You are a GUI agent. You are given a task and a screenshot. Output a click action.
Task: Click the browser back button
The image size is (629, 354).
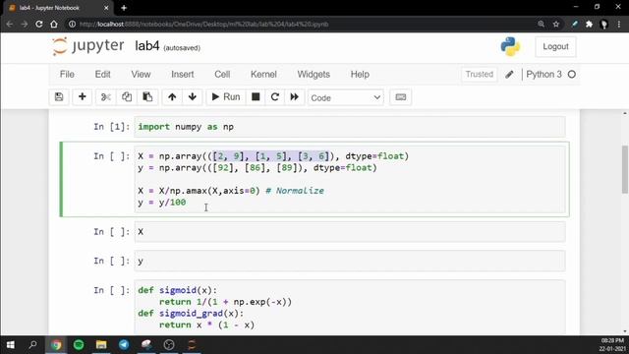[9, 24]
